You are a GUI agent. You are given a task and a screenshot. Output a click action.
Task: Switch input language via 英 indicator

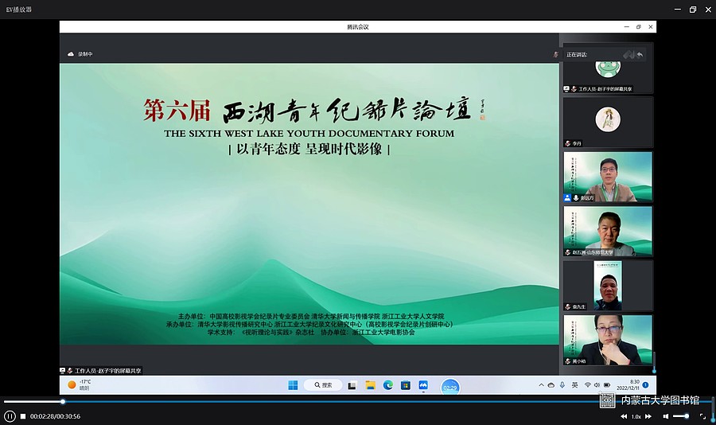575,385
